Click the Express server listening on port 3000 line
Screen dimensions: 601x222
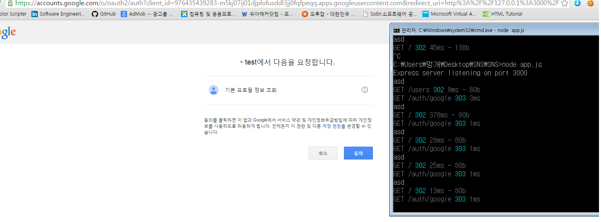(x=460, y=73)
